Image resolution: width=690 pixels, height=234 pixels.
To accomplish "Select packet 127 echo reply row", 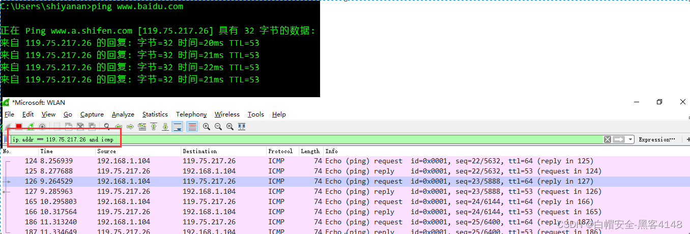I will (345, 191).
